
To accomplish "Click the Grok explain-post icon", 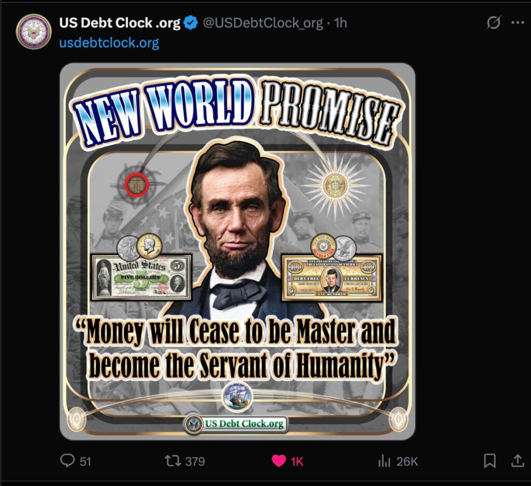I will click(x=494, y=23).
